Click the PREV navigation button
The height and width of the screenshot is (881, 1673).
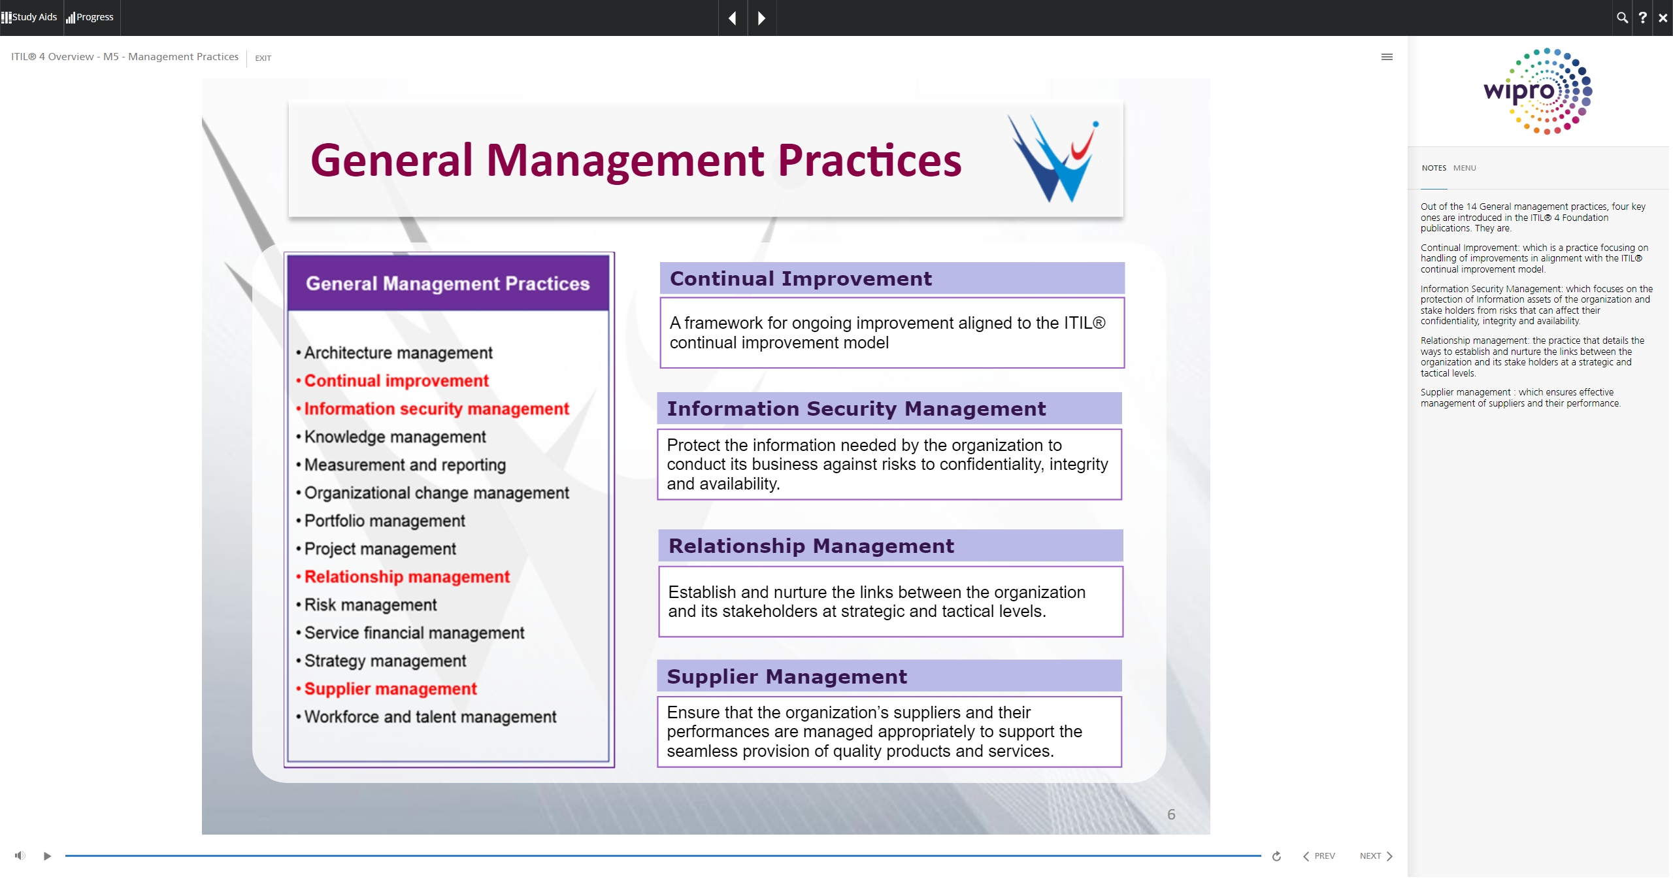tap(1319, 856)
